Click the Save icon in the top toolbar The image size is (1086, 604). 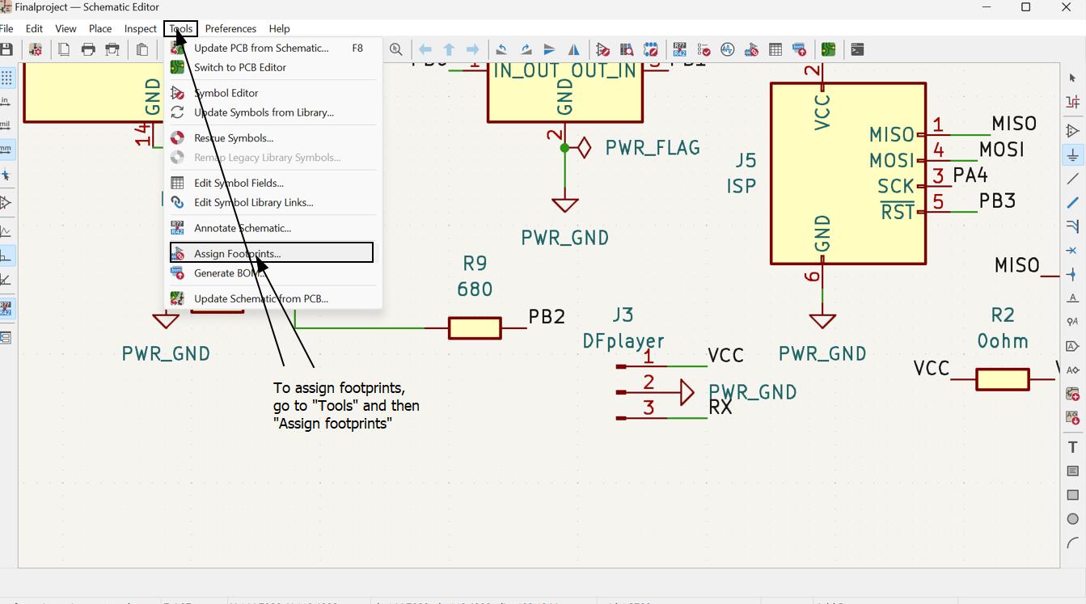pos(6,49)
